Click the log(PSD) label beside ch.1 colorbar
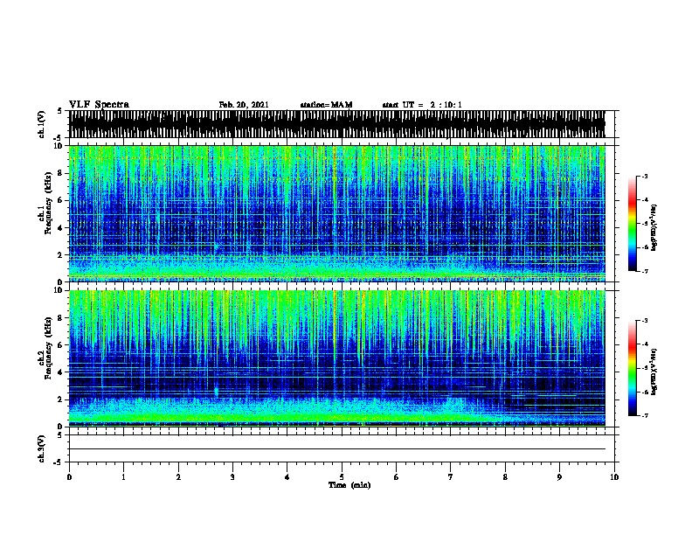The image size is (692, 535). coord(654,227)
